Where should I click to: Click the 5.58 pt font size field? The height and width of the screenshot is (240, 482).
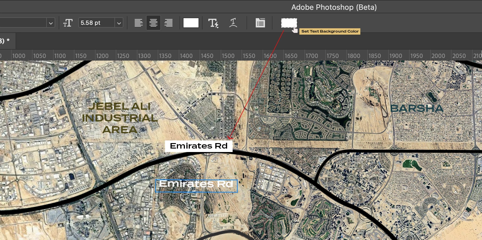click(x=97, y=23)
